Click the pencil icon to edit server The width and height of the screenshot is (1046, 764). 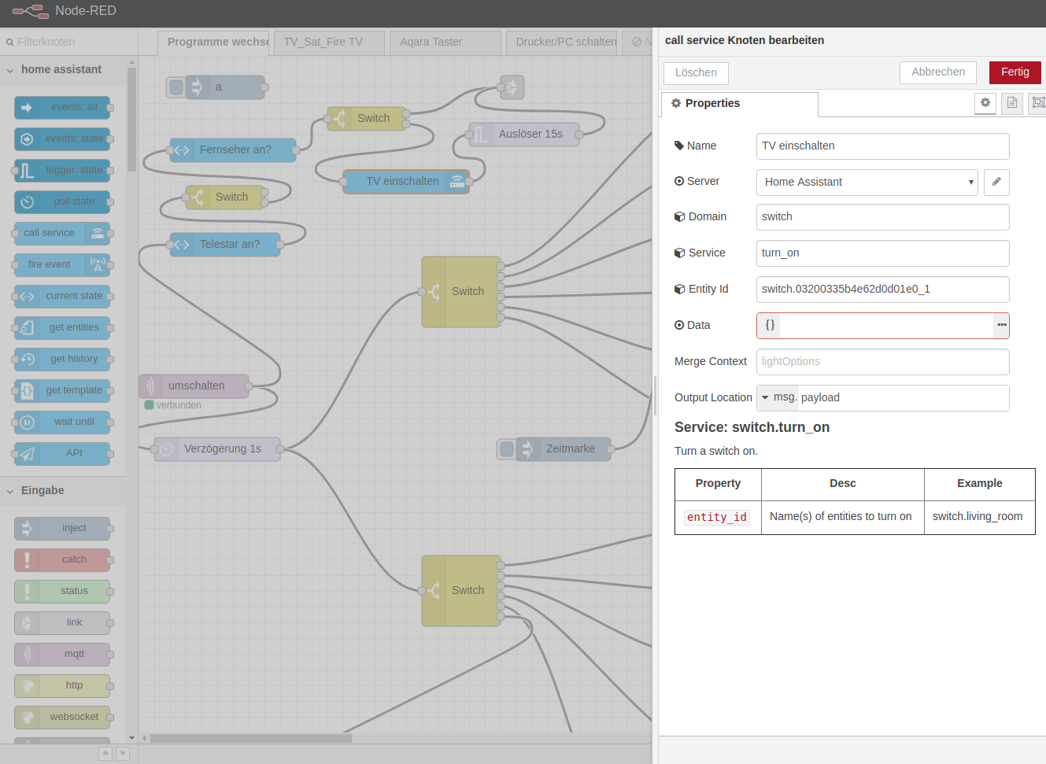tap(996, 182)
